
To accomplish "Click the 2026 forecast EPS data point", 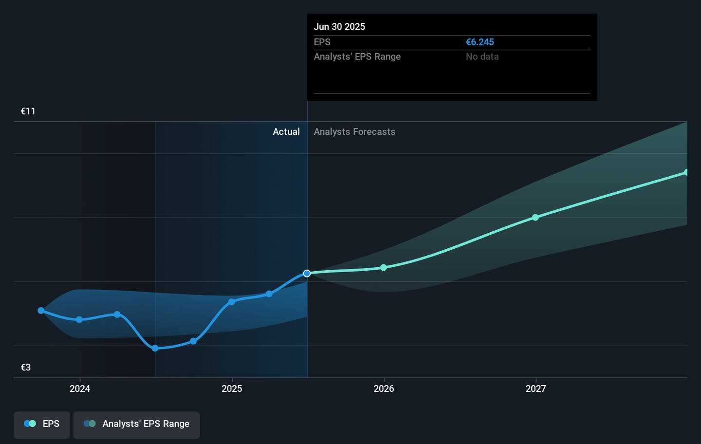I will coord(384,268).
